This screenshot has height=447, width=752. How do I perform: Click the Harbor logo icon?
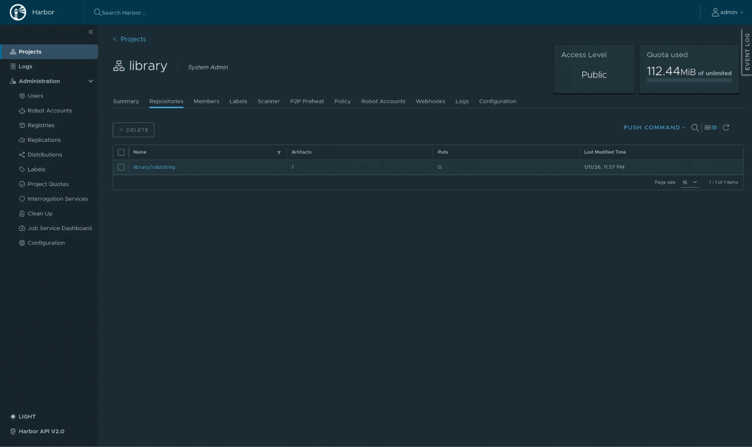(x=18, y=12)
